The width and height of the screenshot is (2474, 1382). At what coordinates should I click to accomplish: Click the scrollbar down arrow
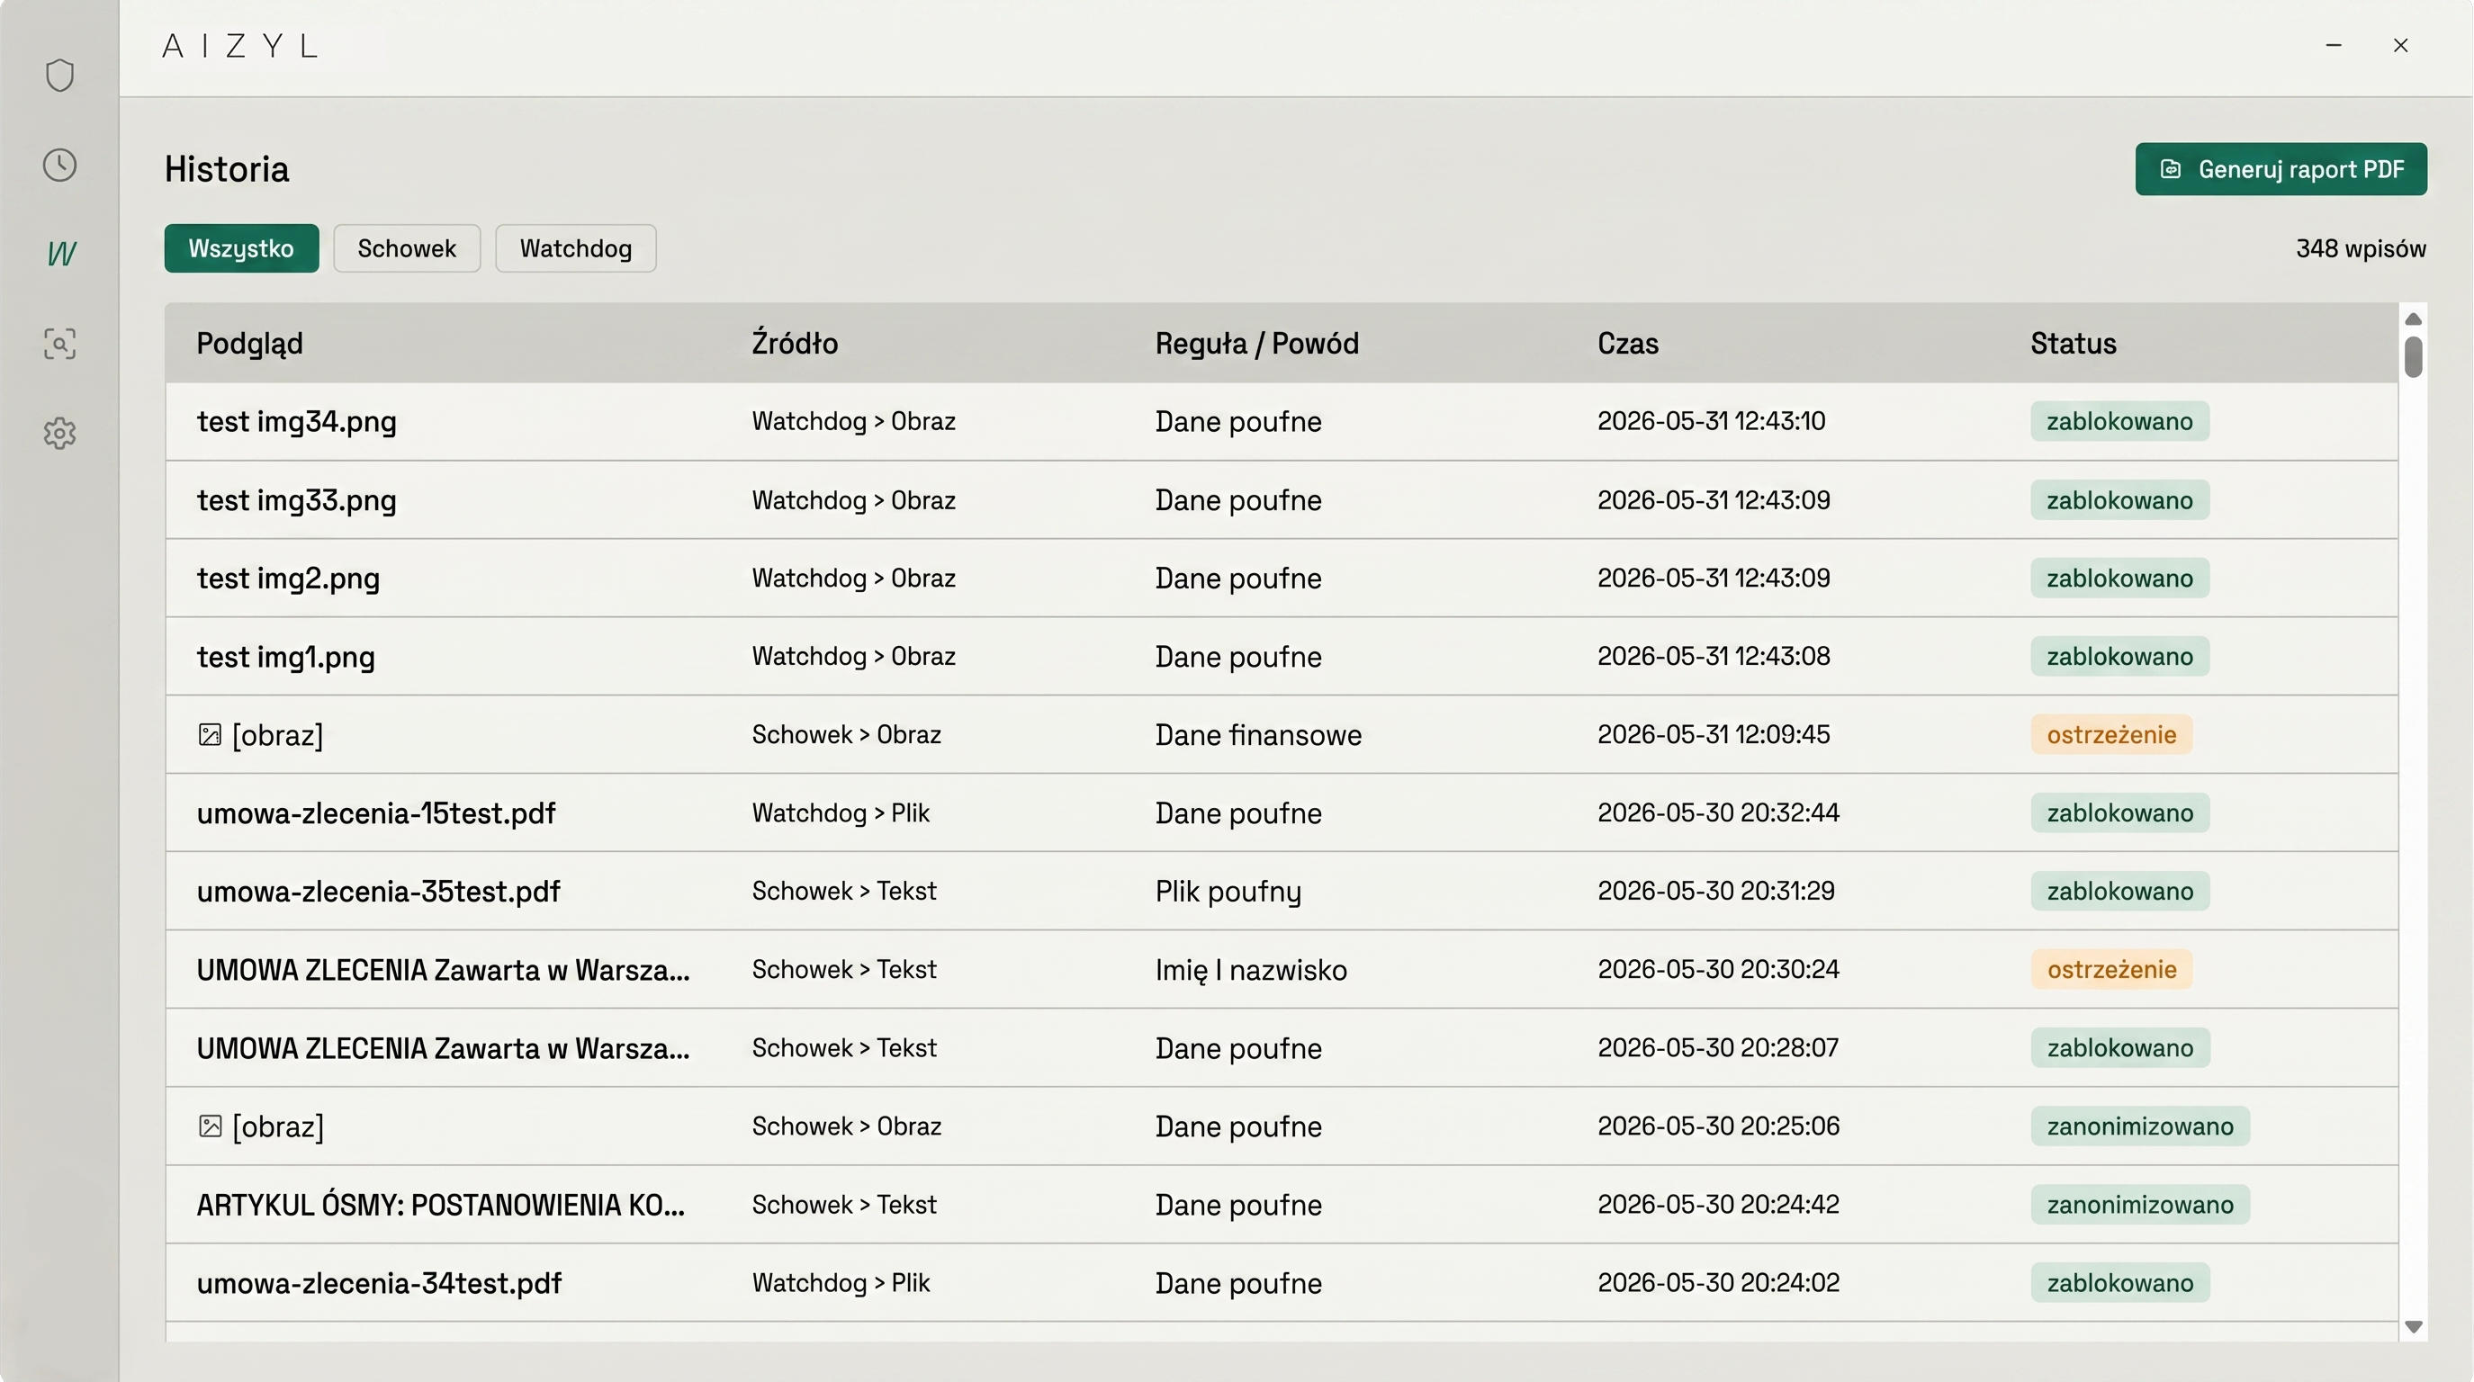pos(2413,1326)
